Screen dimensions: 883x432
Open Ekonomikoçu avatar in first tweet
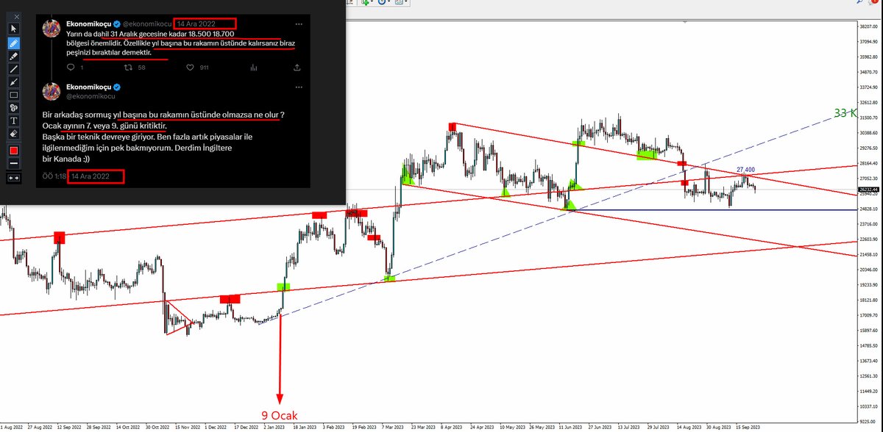click(51, 29)
